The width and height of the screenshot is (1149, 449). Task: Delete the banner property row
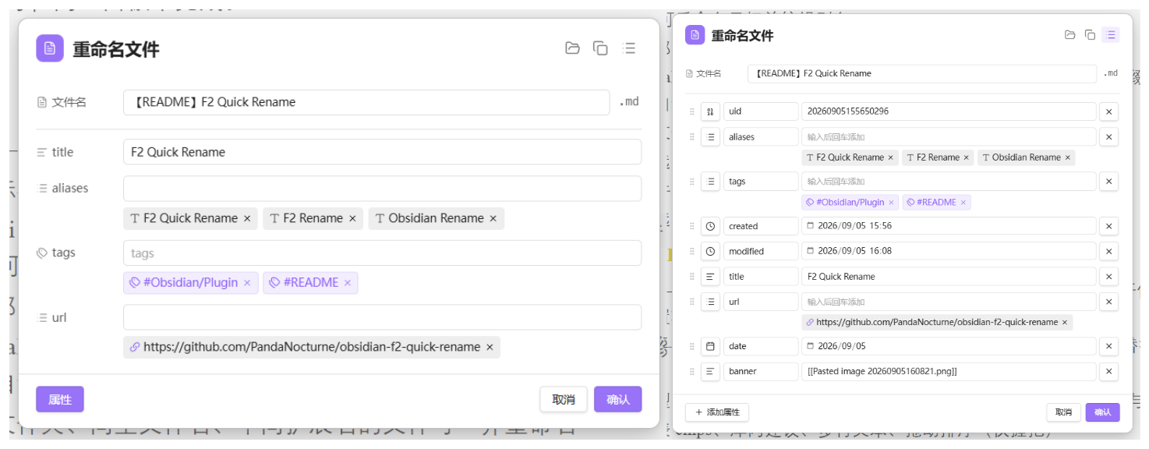coord(1109,372)
